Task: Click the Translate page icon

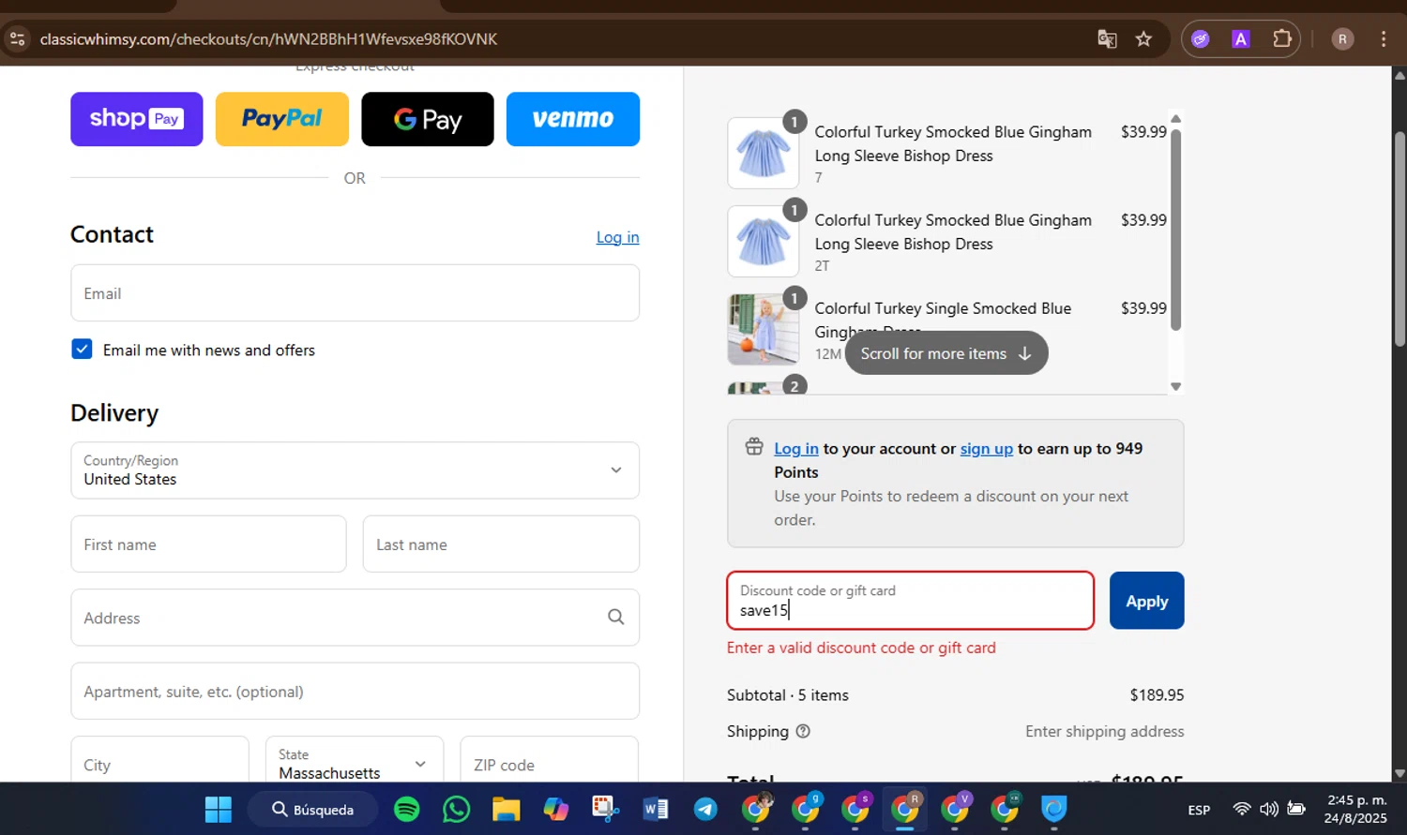Action: click(x=1107, y=38)
